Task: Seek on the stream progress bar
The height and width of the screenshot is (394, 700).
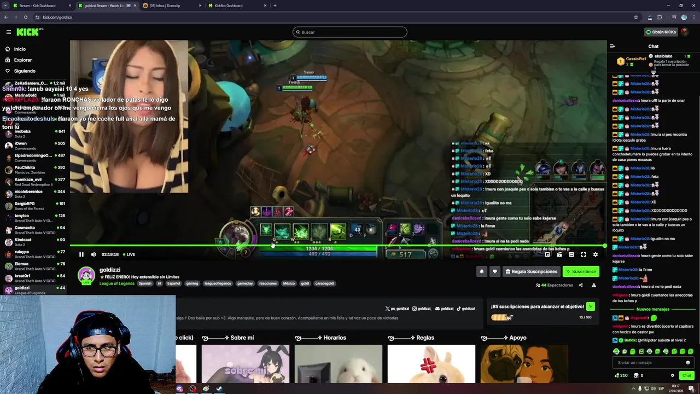Action: click(x=338, y=246)
